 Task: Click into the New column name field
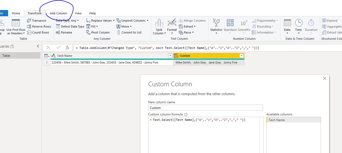205,108
